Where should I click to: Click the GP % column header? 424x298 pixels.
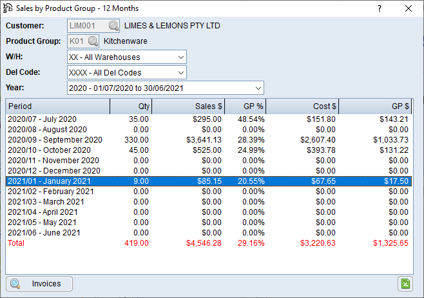(246, 106)
